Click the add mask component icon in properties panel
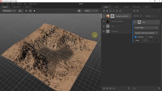The height and width of the screenshot is (91, 162). (134, 11)
